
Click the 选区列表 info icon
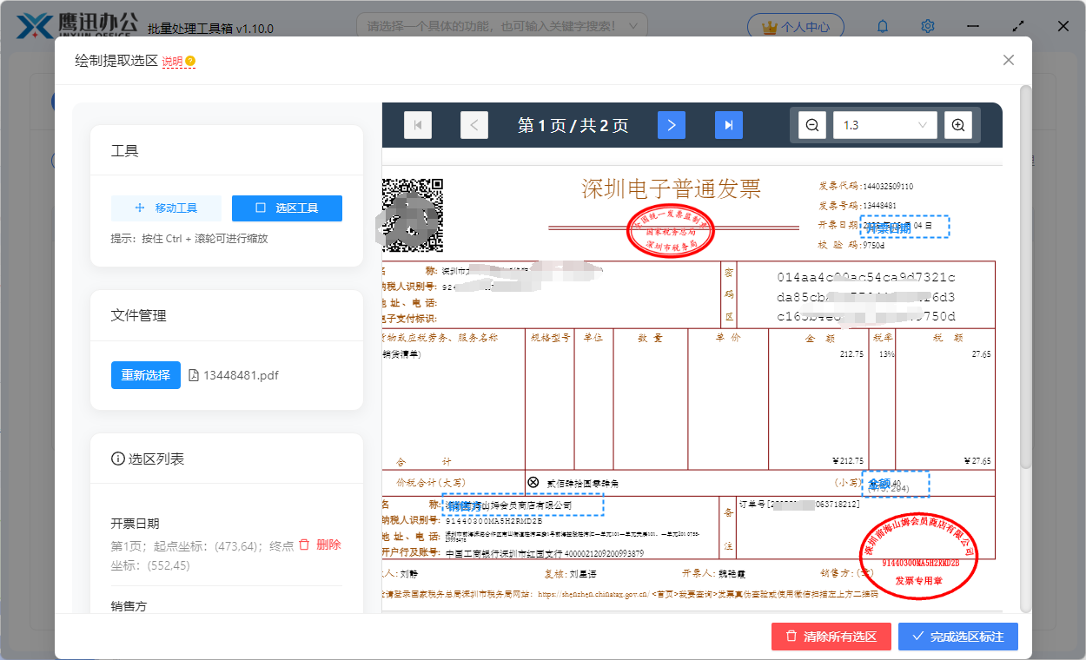[x=118, y=459]
